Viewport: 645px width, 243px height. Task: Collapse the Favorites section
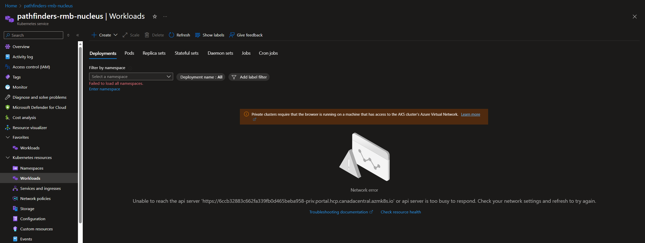tap(8, 137)
